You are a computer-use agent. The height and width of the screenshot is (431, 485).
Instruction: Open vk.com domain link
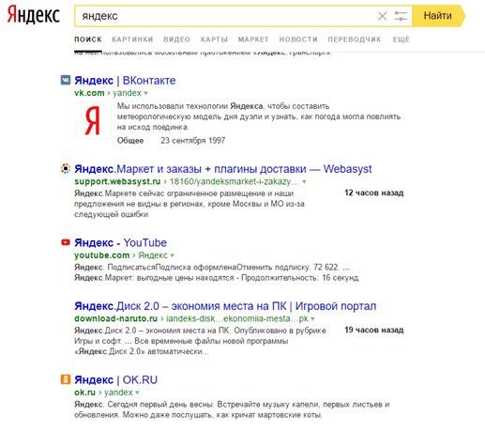[x=89, y=93]
